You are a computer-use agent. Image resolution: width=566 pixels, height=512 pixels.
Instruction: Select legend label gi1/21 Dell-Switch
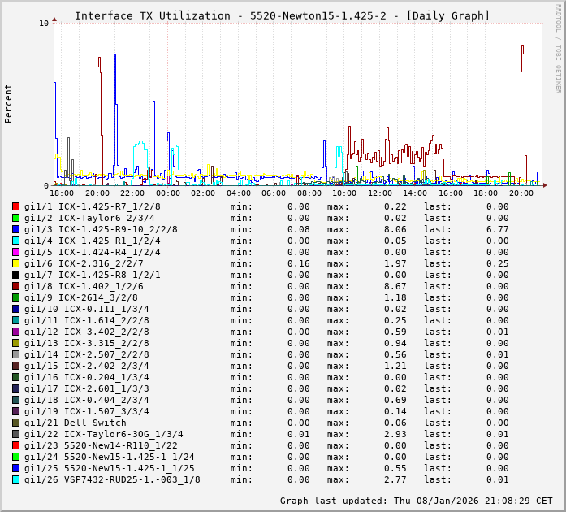click(x=75, y=423)
